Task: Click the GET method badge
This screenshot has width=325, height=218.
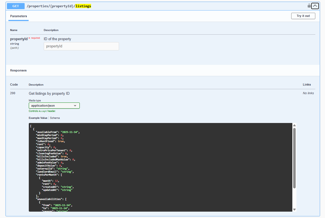Action: (16, 6)
